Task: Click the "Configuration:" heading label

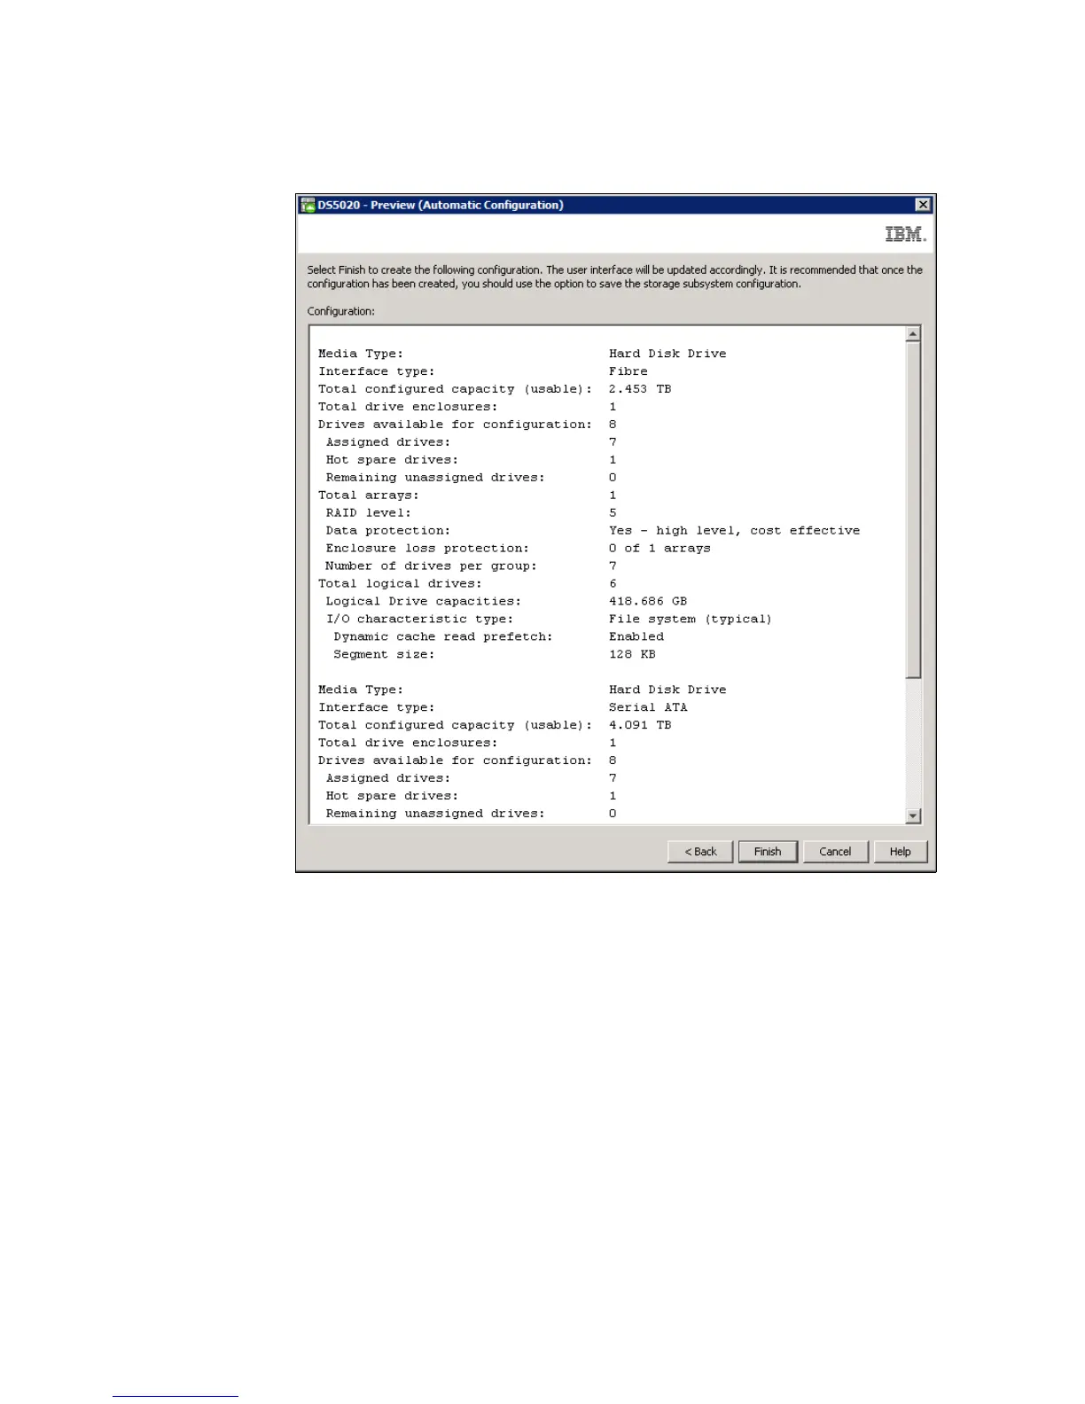Action: tap(341, 311)
